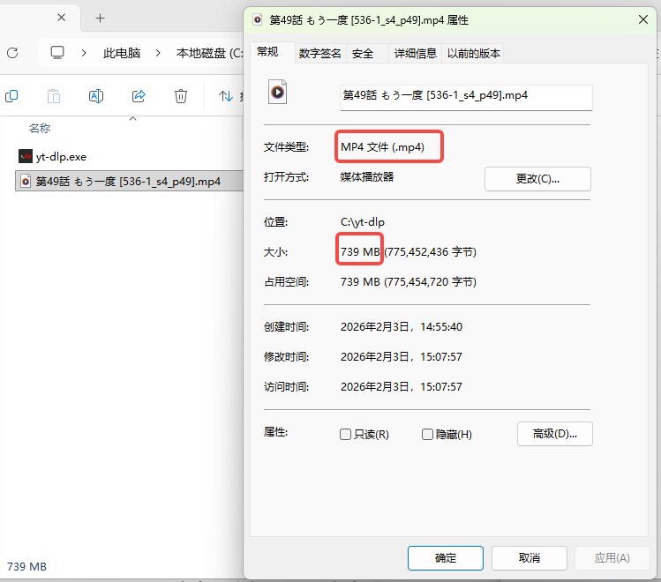This screenshot has height=582, width=661.
Task: Click the 名称 column sort arrow
Action: pyautogui.click(x=132, y=119)
